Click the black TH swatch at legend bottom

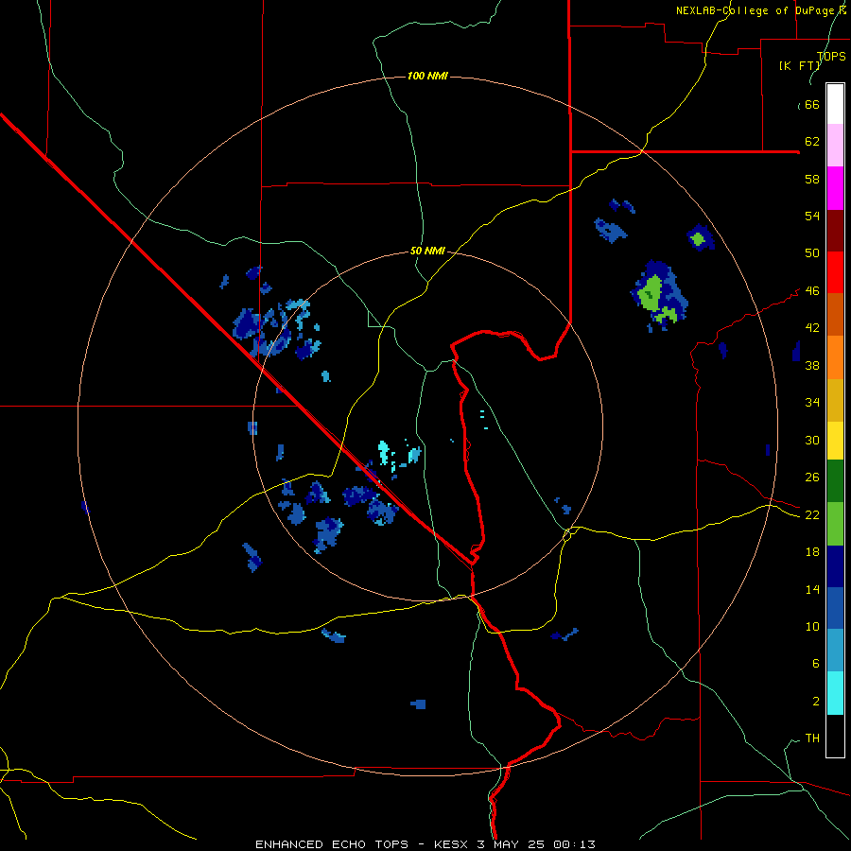click(835, 736)
